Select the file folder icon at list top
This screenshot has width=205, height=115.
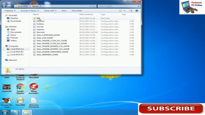[34, 18]
